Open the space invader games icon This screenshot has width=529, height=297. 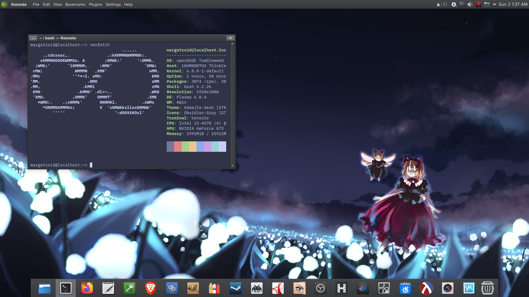point(257,288)
